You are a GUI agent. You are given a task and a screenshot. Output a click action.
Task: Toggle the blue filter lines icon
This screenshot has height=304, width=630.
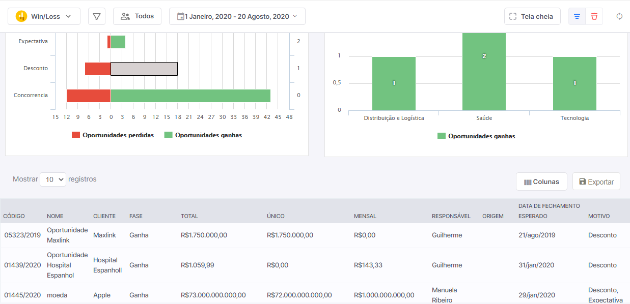577,16
